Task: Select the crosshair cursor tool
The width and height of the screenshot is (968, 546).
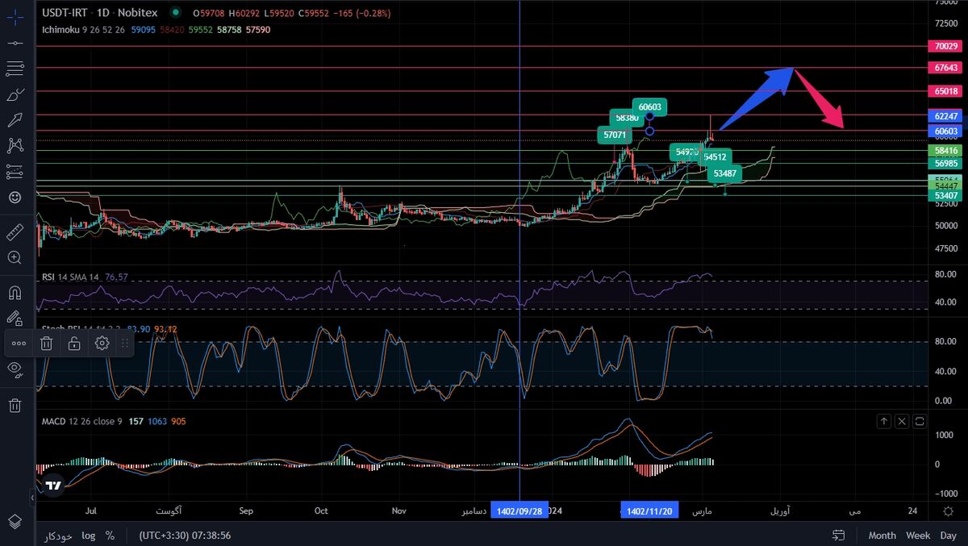Action: click(x=16, y=17)
